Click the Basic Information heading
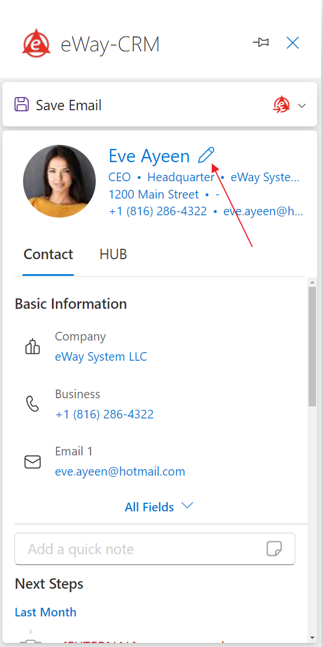 pos(70,304)
